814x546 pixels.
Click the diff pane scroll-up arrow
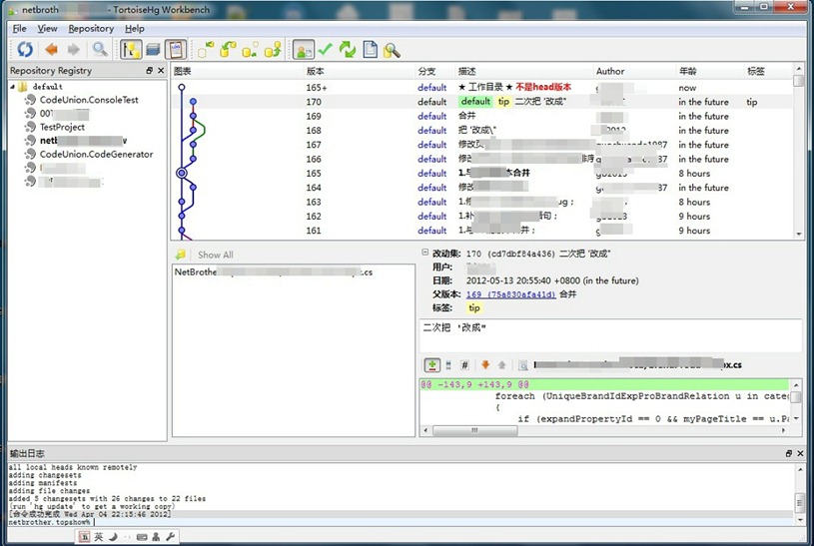click(x=796, y=384)
